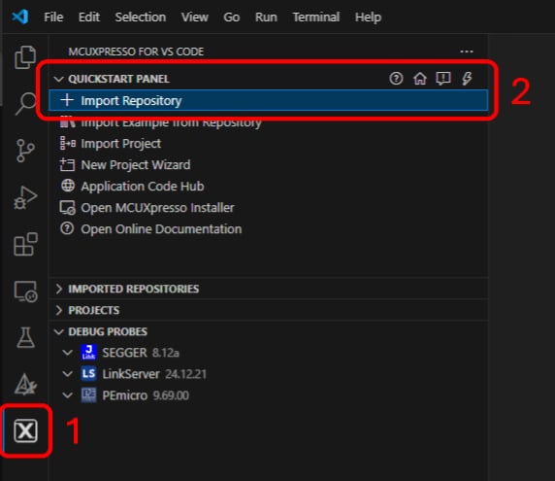Open the Terminal menu
555x481 pixels.
click(x=315, y=17)
